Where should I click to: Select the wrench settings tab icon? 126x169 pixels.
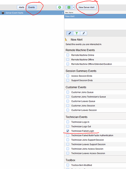tap(70, 33)
